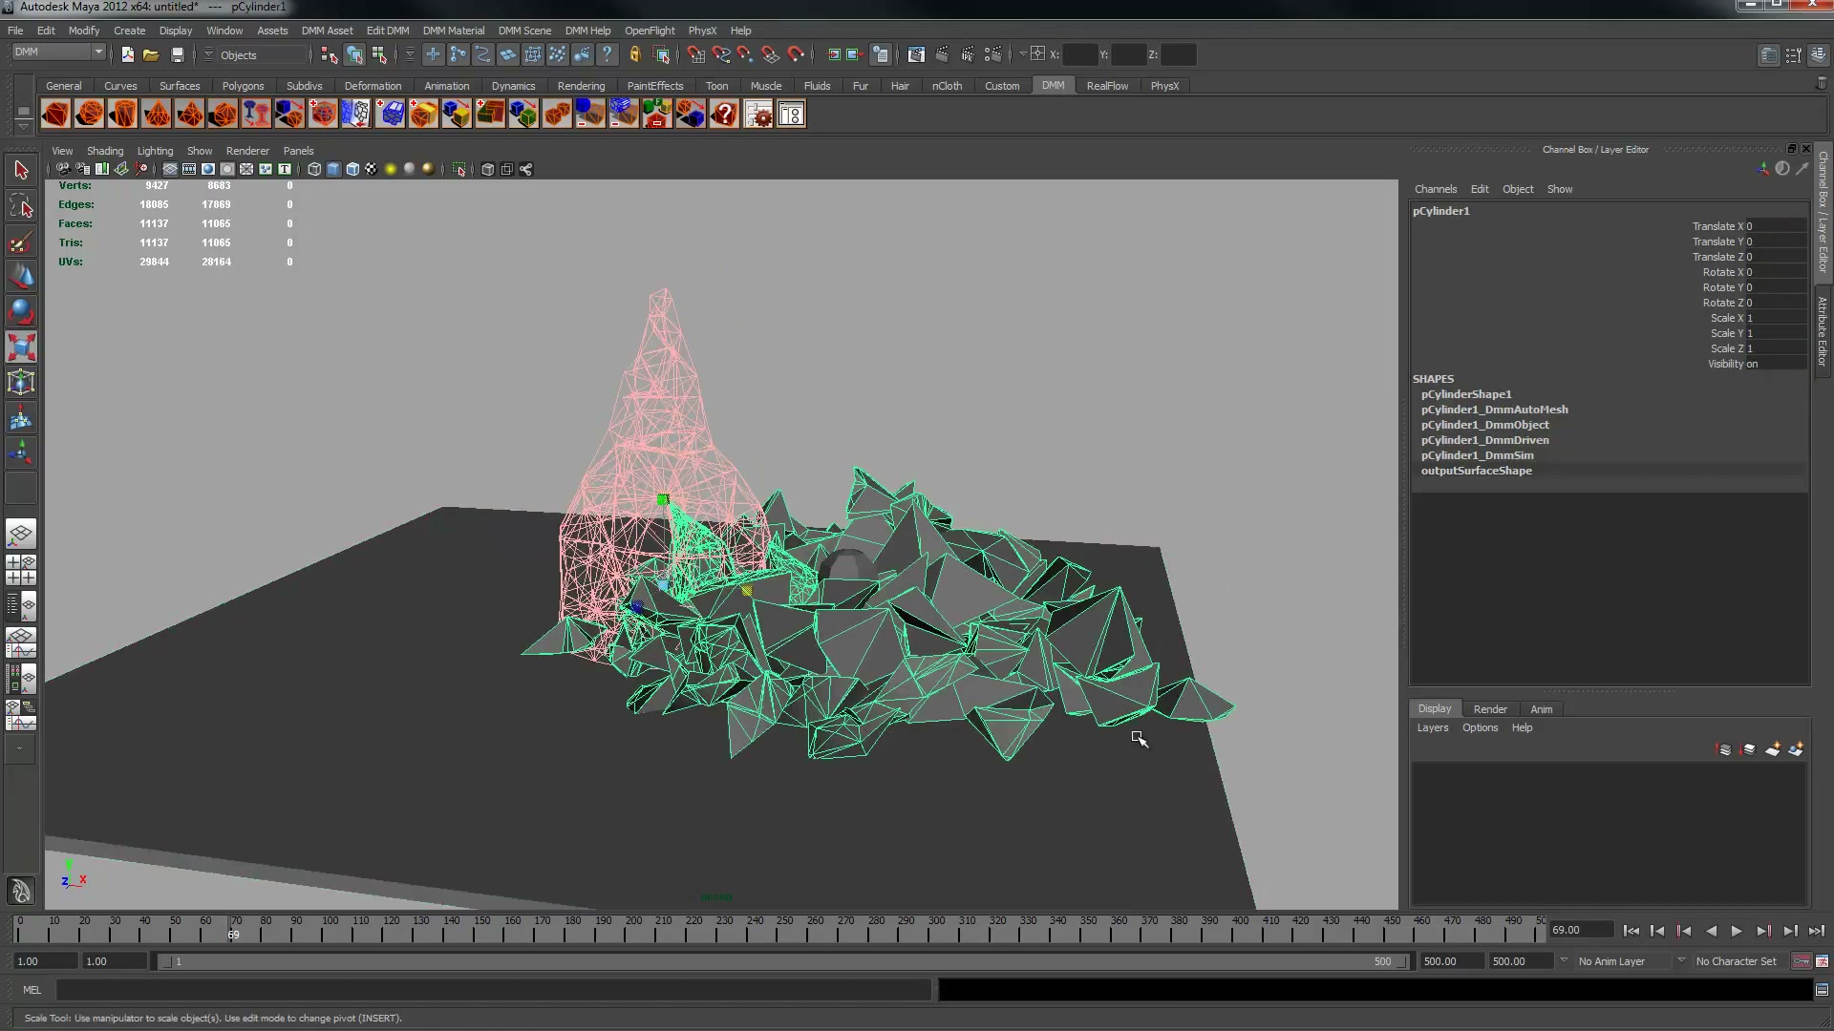Open the DMM Material menu
Viewport: 1834px width, 1031px height.
point(454,31)
